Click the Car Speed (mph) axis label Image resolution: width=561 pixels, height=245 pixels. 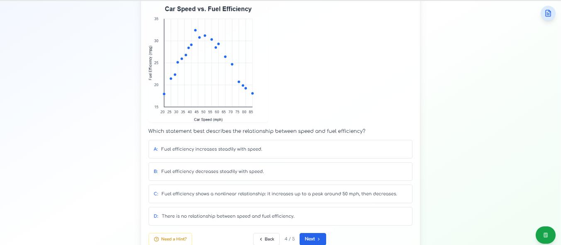(208, 120)
